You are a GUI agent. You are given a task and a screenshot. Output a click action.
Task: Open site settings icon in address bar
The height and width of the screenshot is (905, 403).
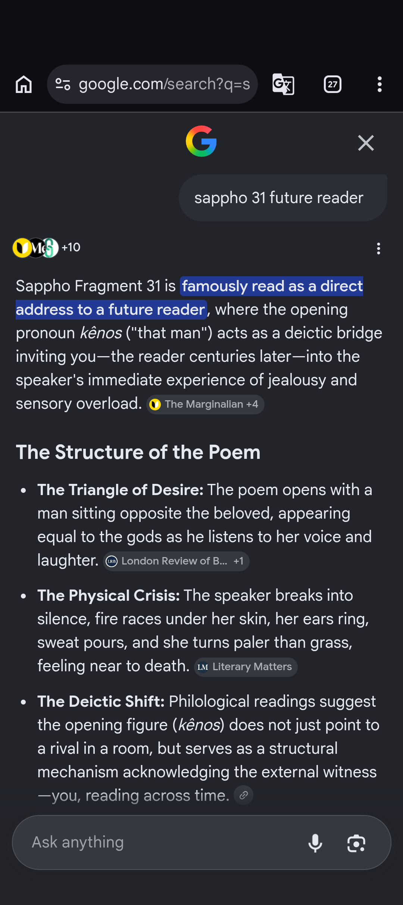[63, 84]
